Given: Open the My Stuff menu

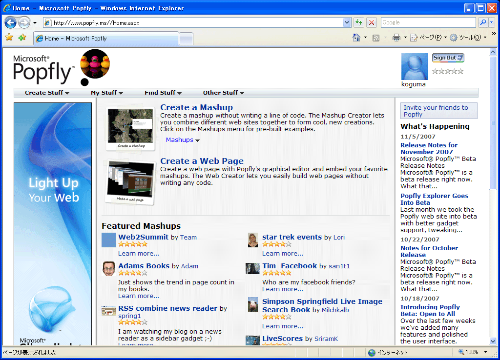Looking at the screenshot, I should pos(107,93).
